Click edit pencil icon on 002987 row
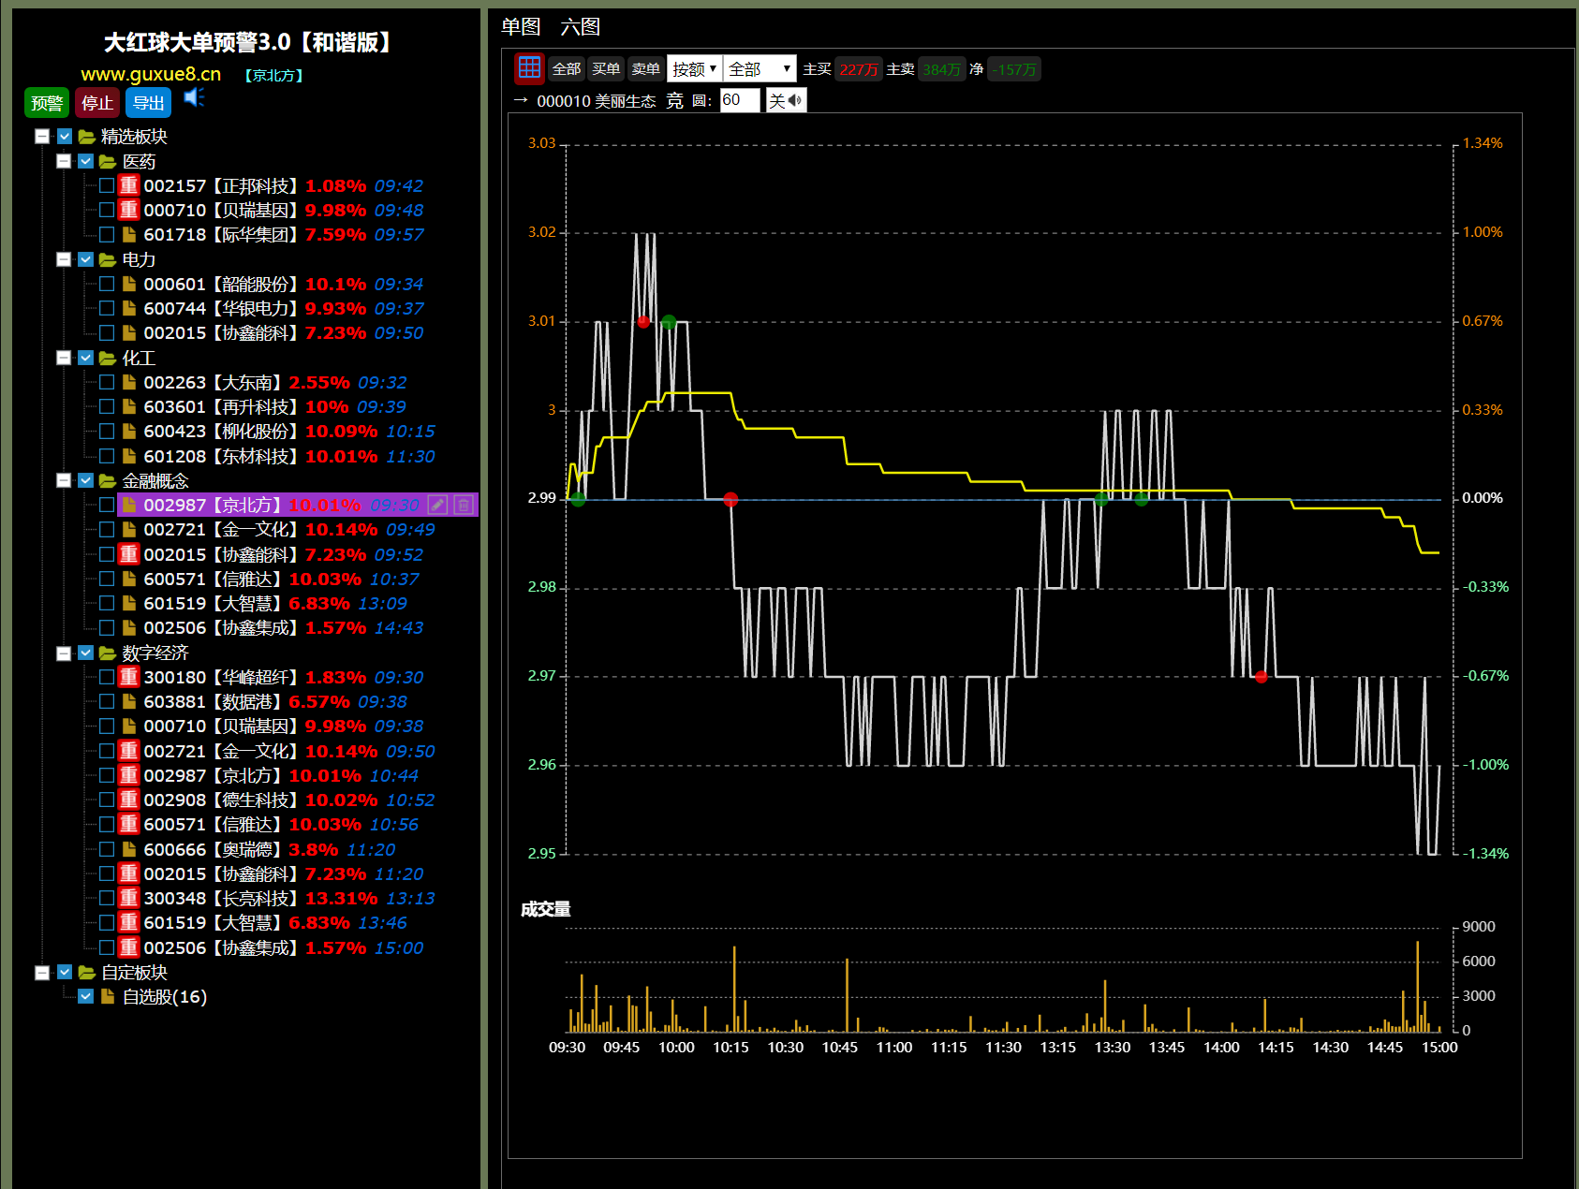This screenshot has height=1189, width=1579. 437,506
